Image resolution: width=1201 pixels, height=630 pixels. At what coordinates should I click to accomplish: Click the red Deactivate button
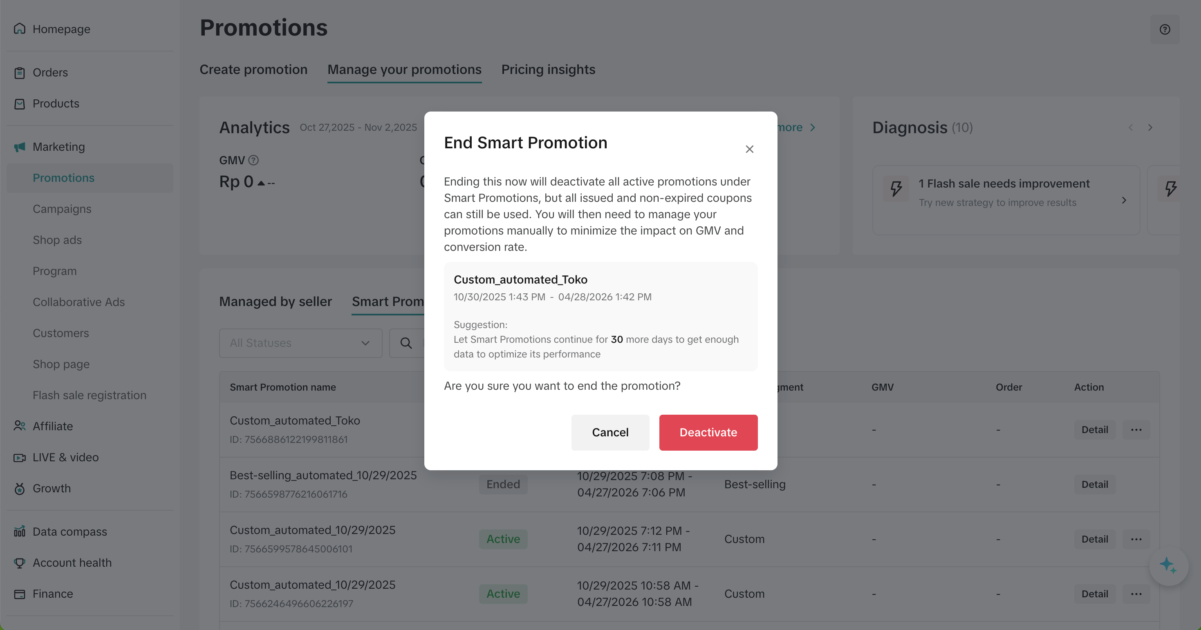[x=708, y=432]
